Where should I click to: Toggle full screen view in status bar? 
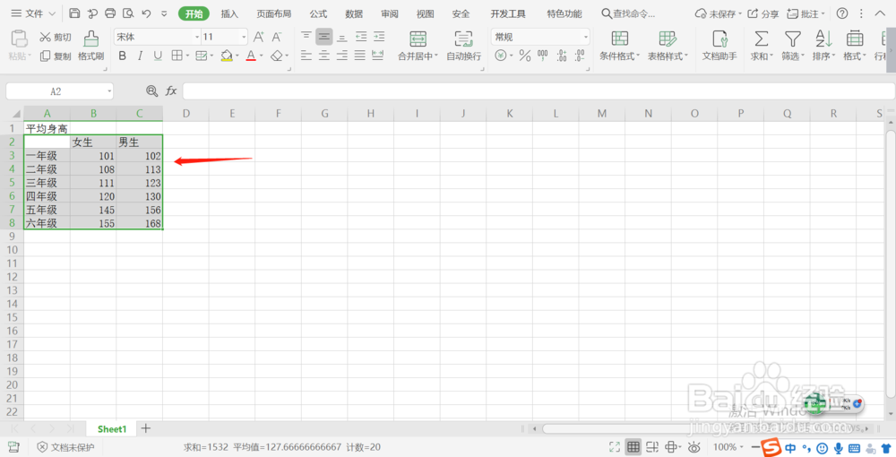click(x=615, y=447)
